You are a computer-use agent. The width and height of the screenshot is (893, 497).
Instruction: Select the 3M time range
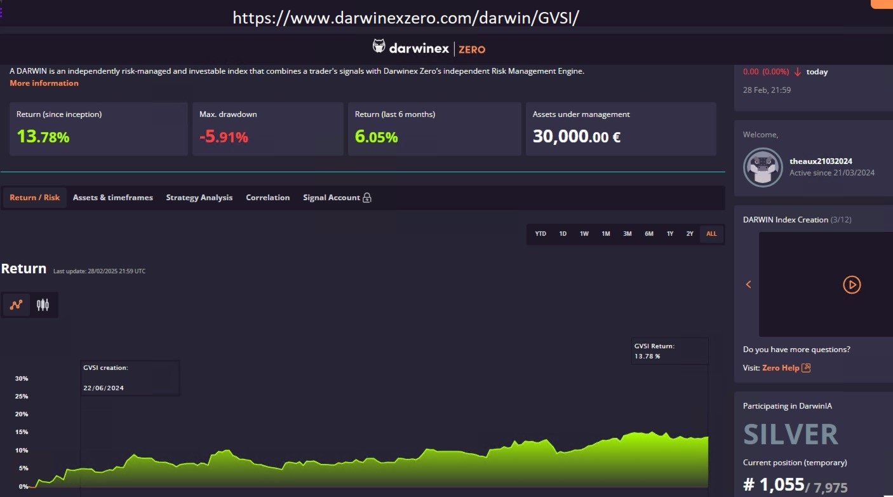click(628, 234)
